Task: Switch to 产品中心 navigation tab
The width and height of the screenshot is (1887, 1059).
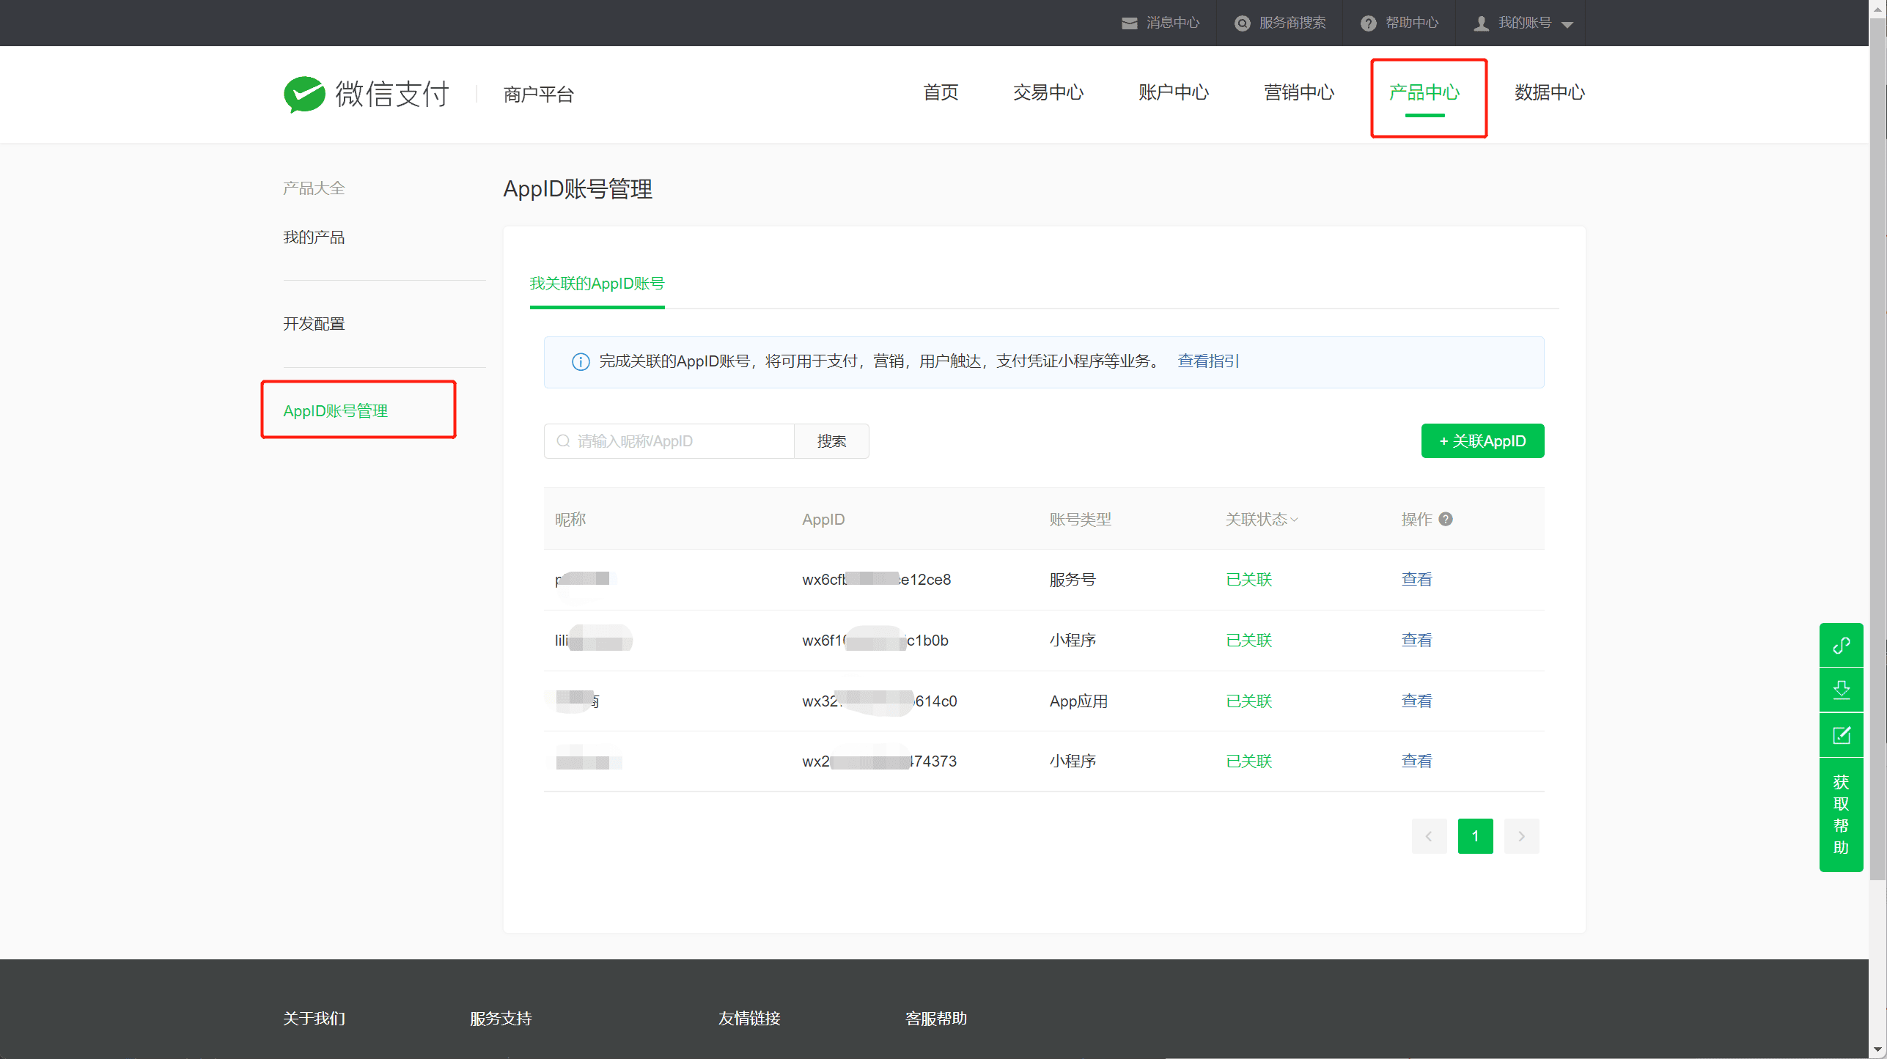Action: point(1424,93)
